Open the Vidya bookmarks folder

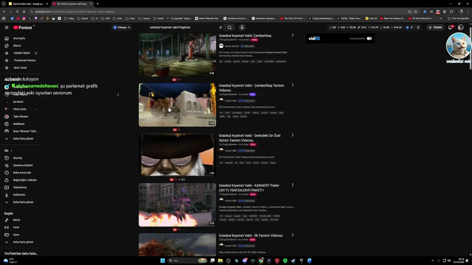click(69, 18)
